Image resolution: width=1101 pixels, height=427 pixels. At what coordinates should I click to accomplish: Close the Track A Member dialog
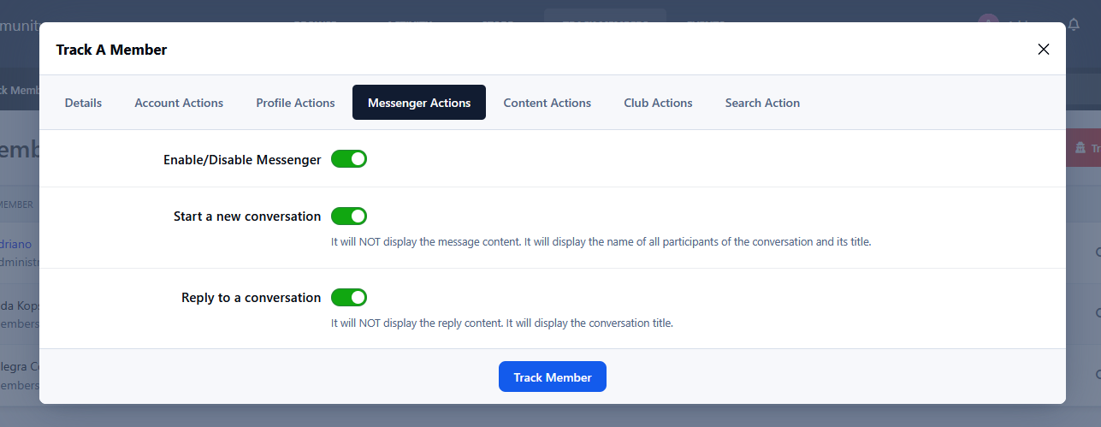click(1043, 50)
